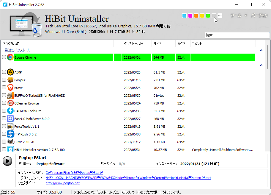Collapse the program list with the lower chevron
Viewport: 271px width, 195px height.
[x=261, y=65]
